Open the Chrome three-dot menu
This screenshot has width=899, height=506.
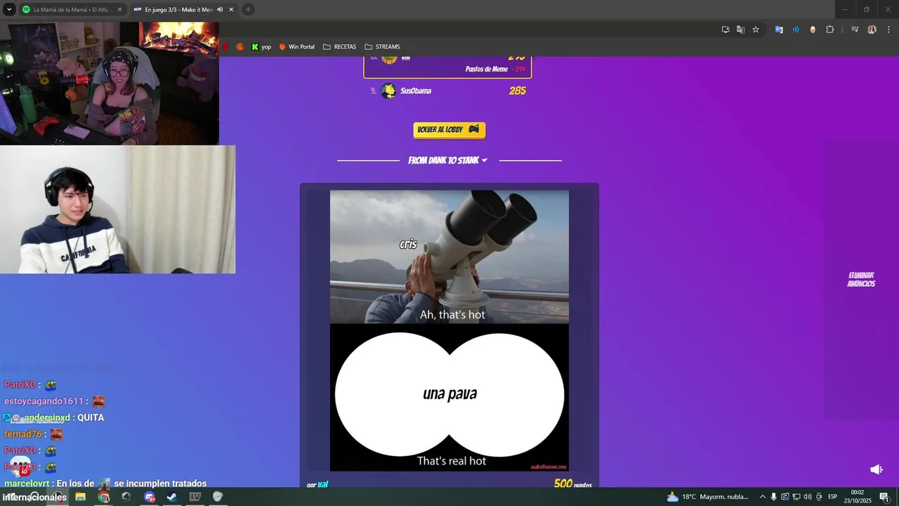(x=889, y=30)
